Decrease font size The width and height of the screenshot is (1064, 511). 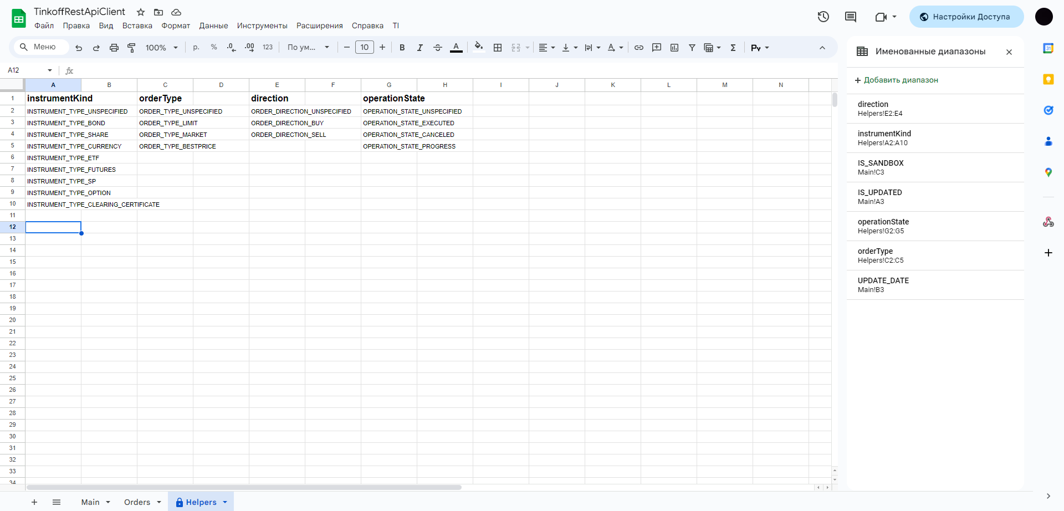[x=347, y=48]
